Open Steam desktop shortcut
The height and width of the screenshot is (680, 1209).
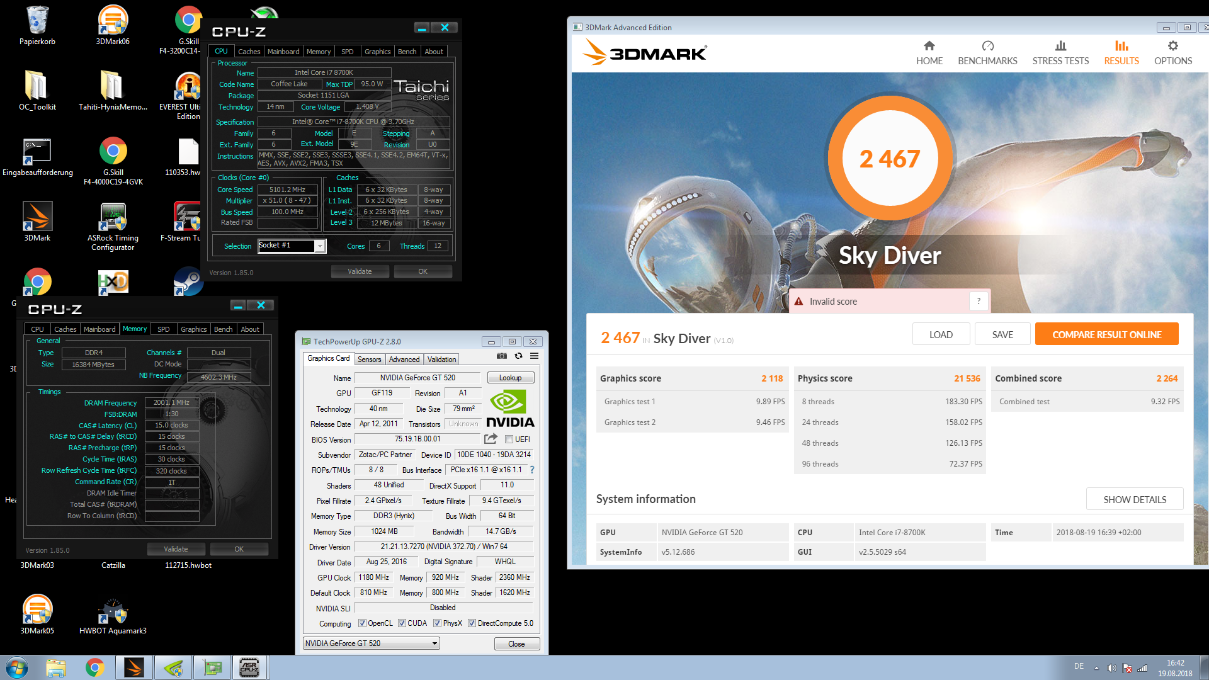[x=188, y=282]
